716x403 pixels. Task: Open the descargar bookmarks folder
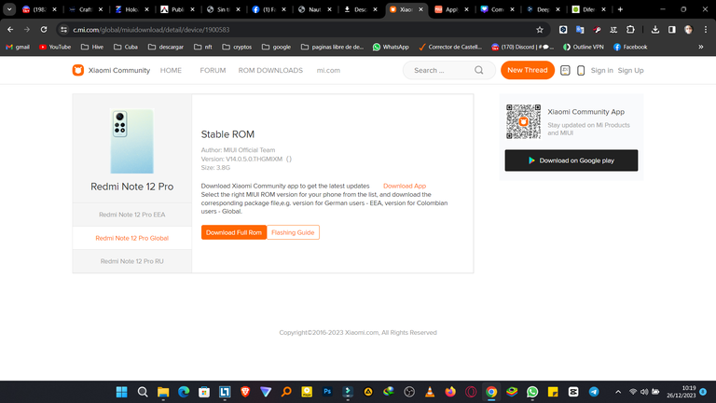tap(166, 47)
